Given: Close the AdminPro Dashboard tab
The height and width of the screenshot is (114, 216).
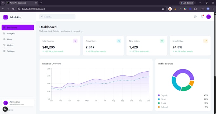Looking at the screenshot, I should pos(36,3).
